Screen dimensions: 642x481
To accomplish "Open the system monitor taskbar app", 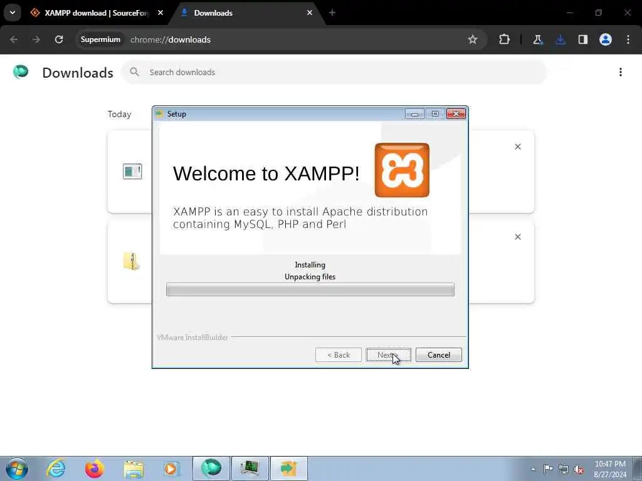I will [250, 468].
